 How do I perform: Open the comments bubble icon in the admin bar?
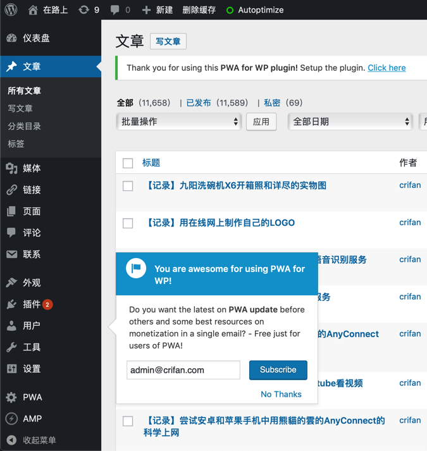coord(114,10)
